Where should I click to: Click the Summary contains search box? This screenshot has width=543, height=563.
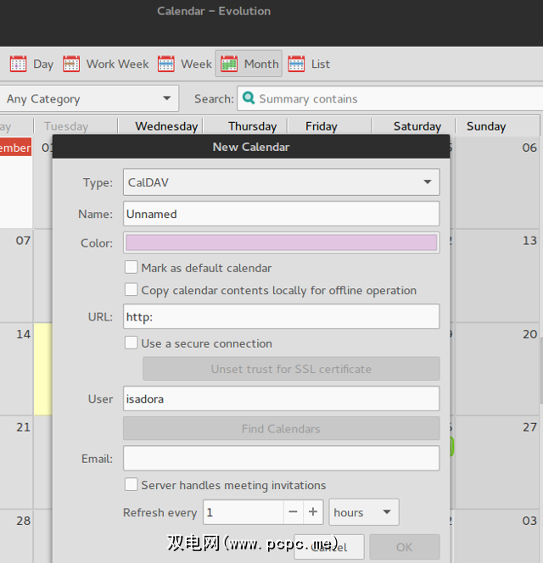coord(390,98)
